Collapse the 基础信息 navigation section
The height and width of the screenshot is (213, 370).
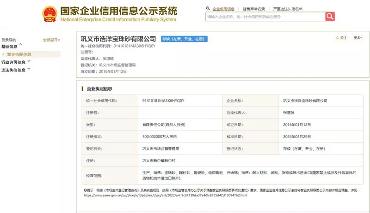coord(12,46)
